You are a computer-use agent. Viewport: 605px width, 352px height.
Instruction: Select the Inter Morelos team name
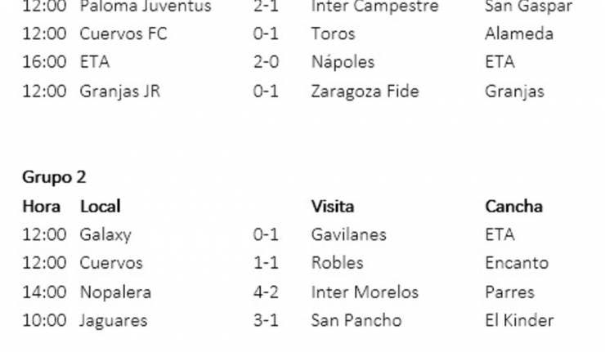click(x=365, y=292)
